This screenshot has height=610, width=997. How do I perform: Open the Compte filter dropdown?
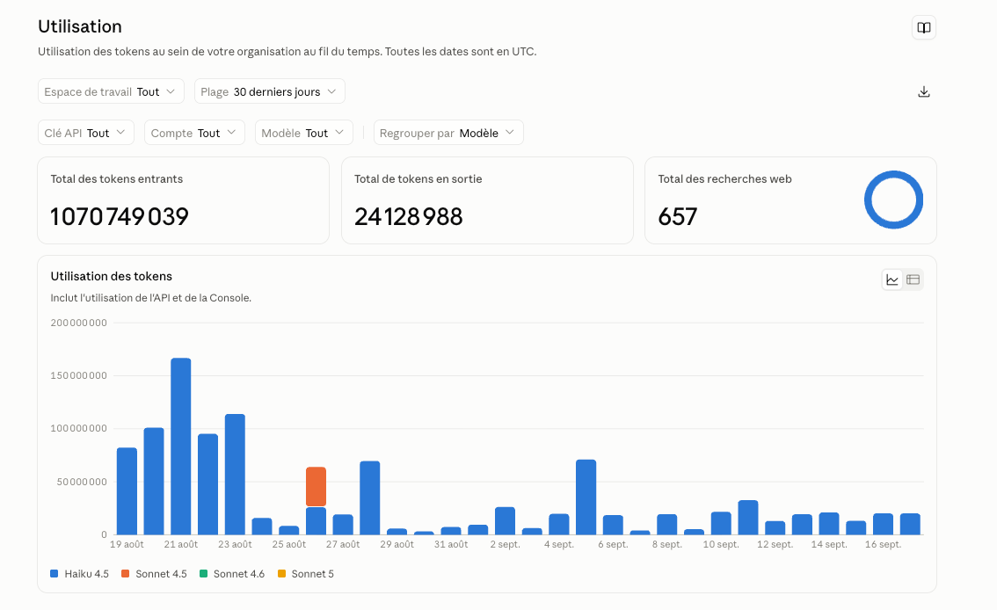tap(194, 133)
